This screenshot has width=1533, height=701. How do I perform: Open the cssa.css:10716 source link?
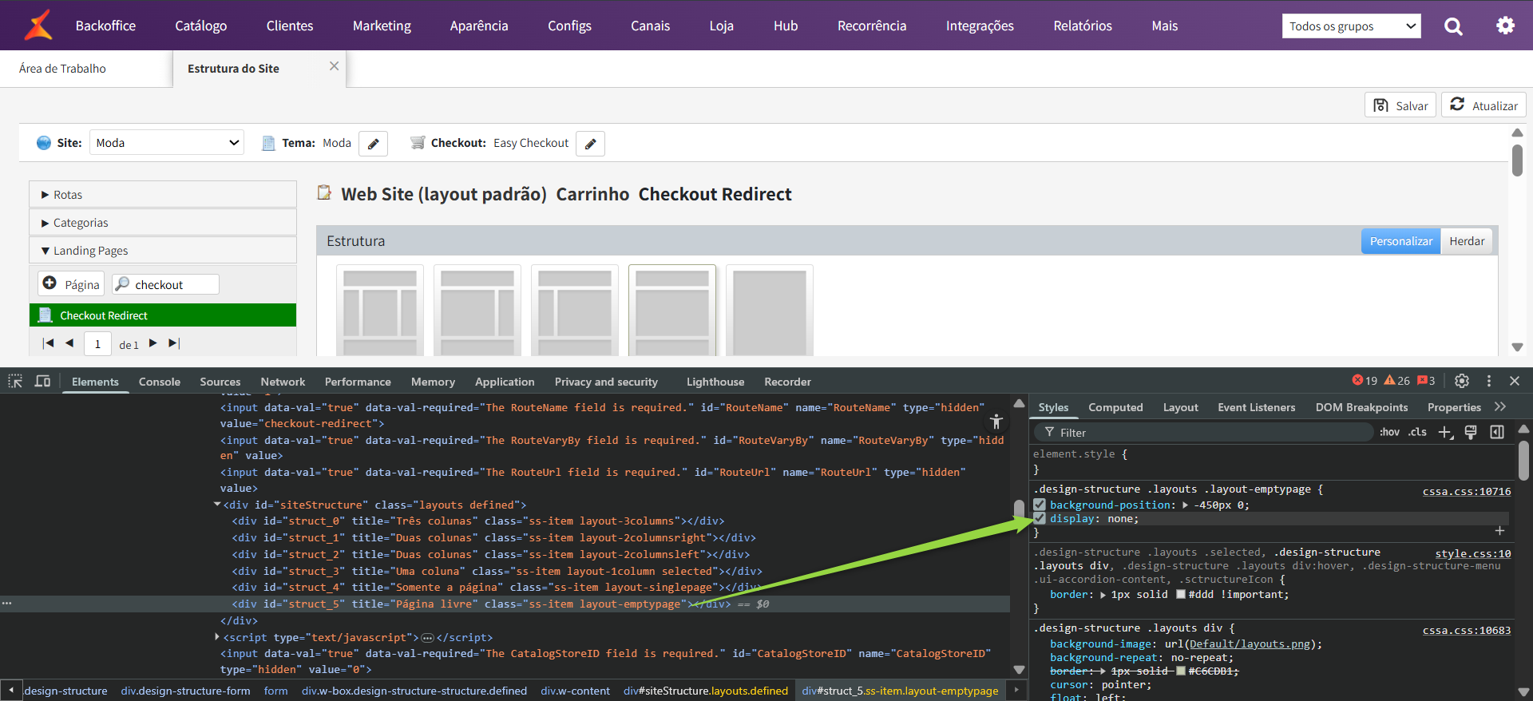point(1467,491)
